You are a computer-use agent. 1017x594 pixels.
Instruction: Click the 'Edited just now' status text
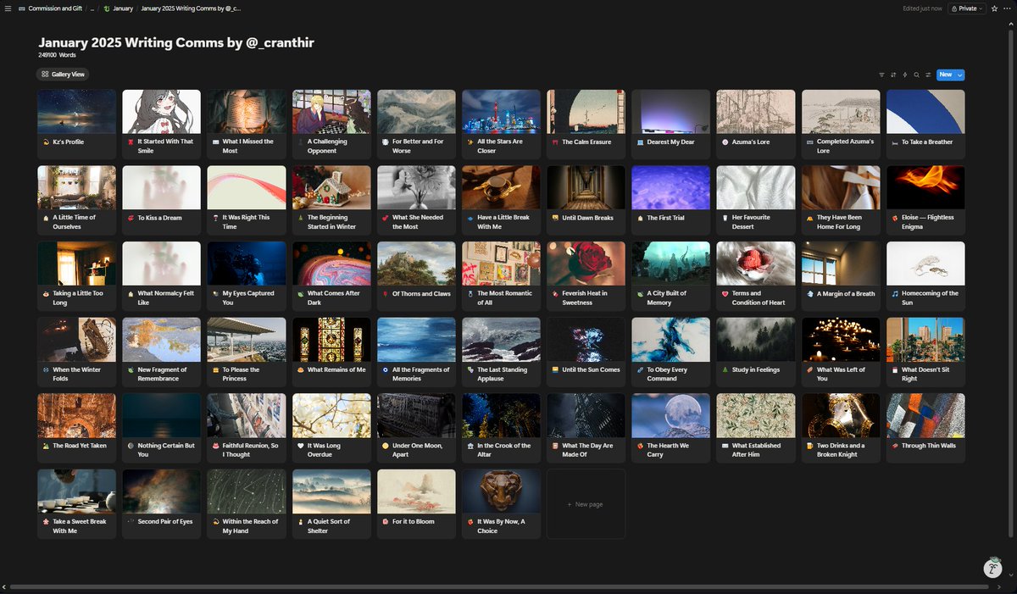[x=922, y=8]
